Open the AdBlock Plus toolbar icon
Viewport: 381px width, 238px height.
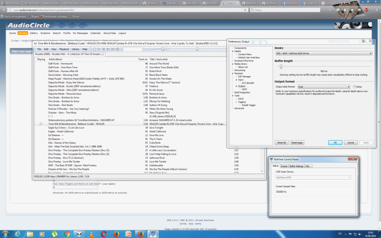(x=366, y=10)
